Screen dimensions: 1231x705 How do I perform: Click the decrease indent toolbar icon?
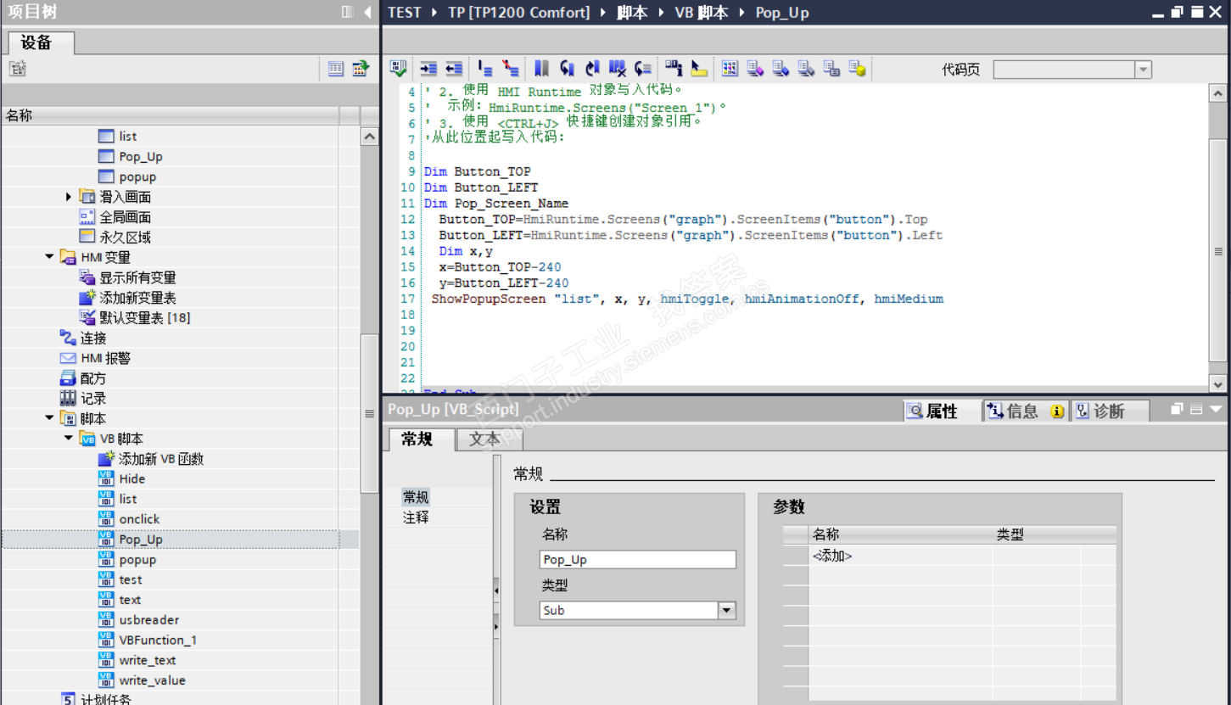[x=454, y=69]
